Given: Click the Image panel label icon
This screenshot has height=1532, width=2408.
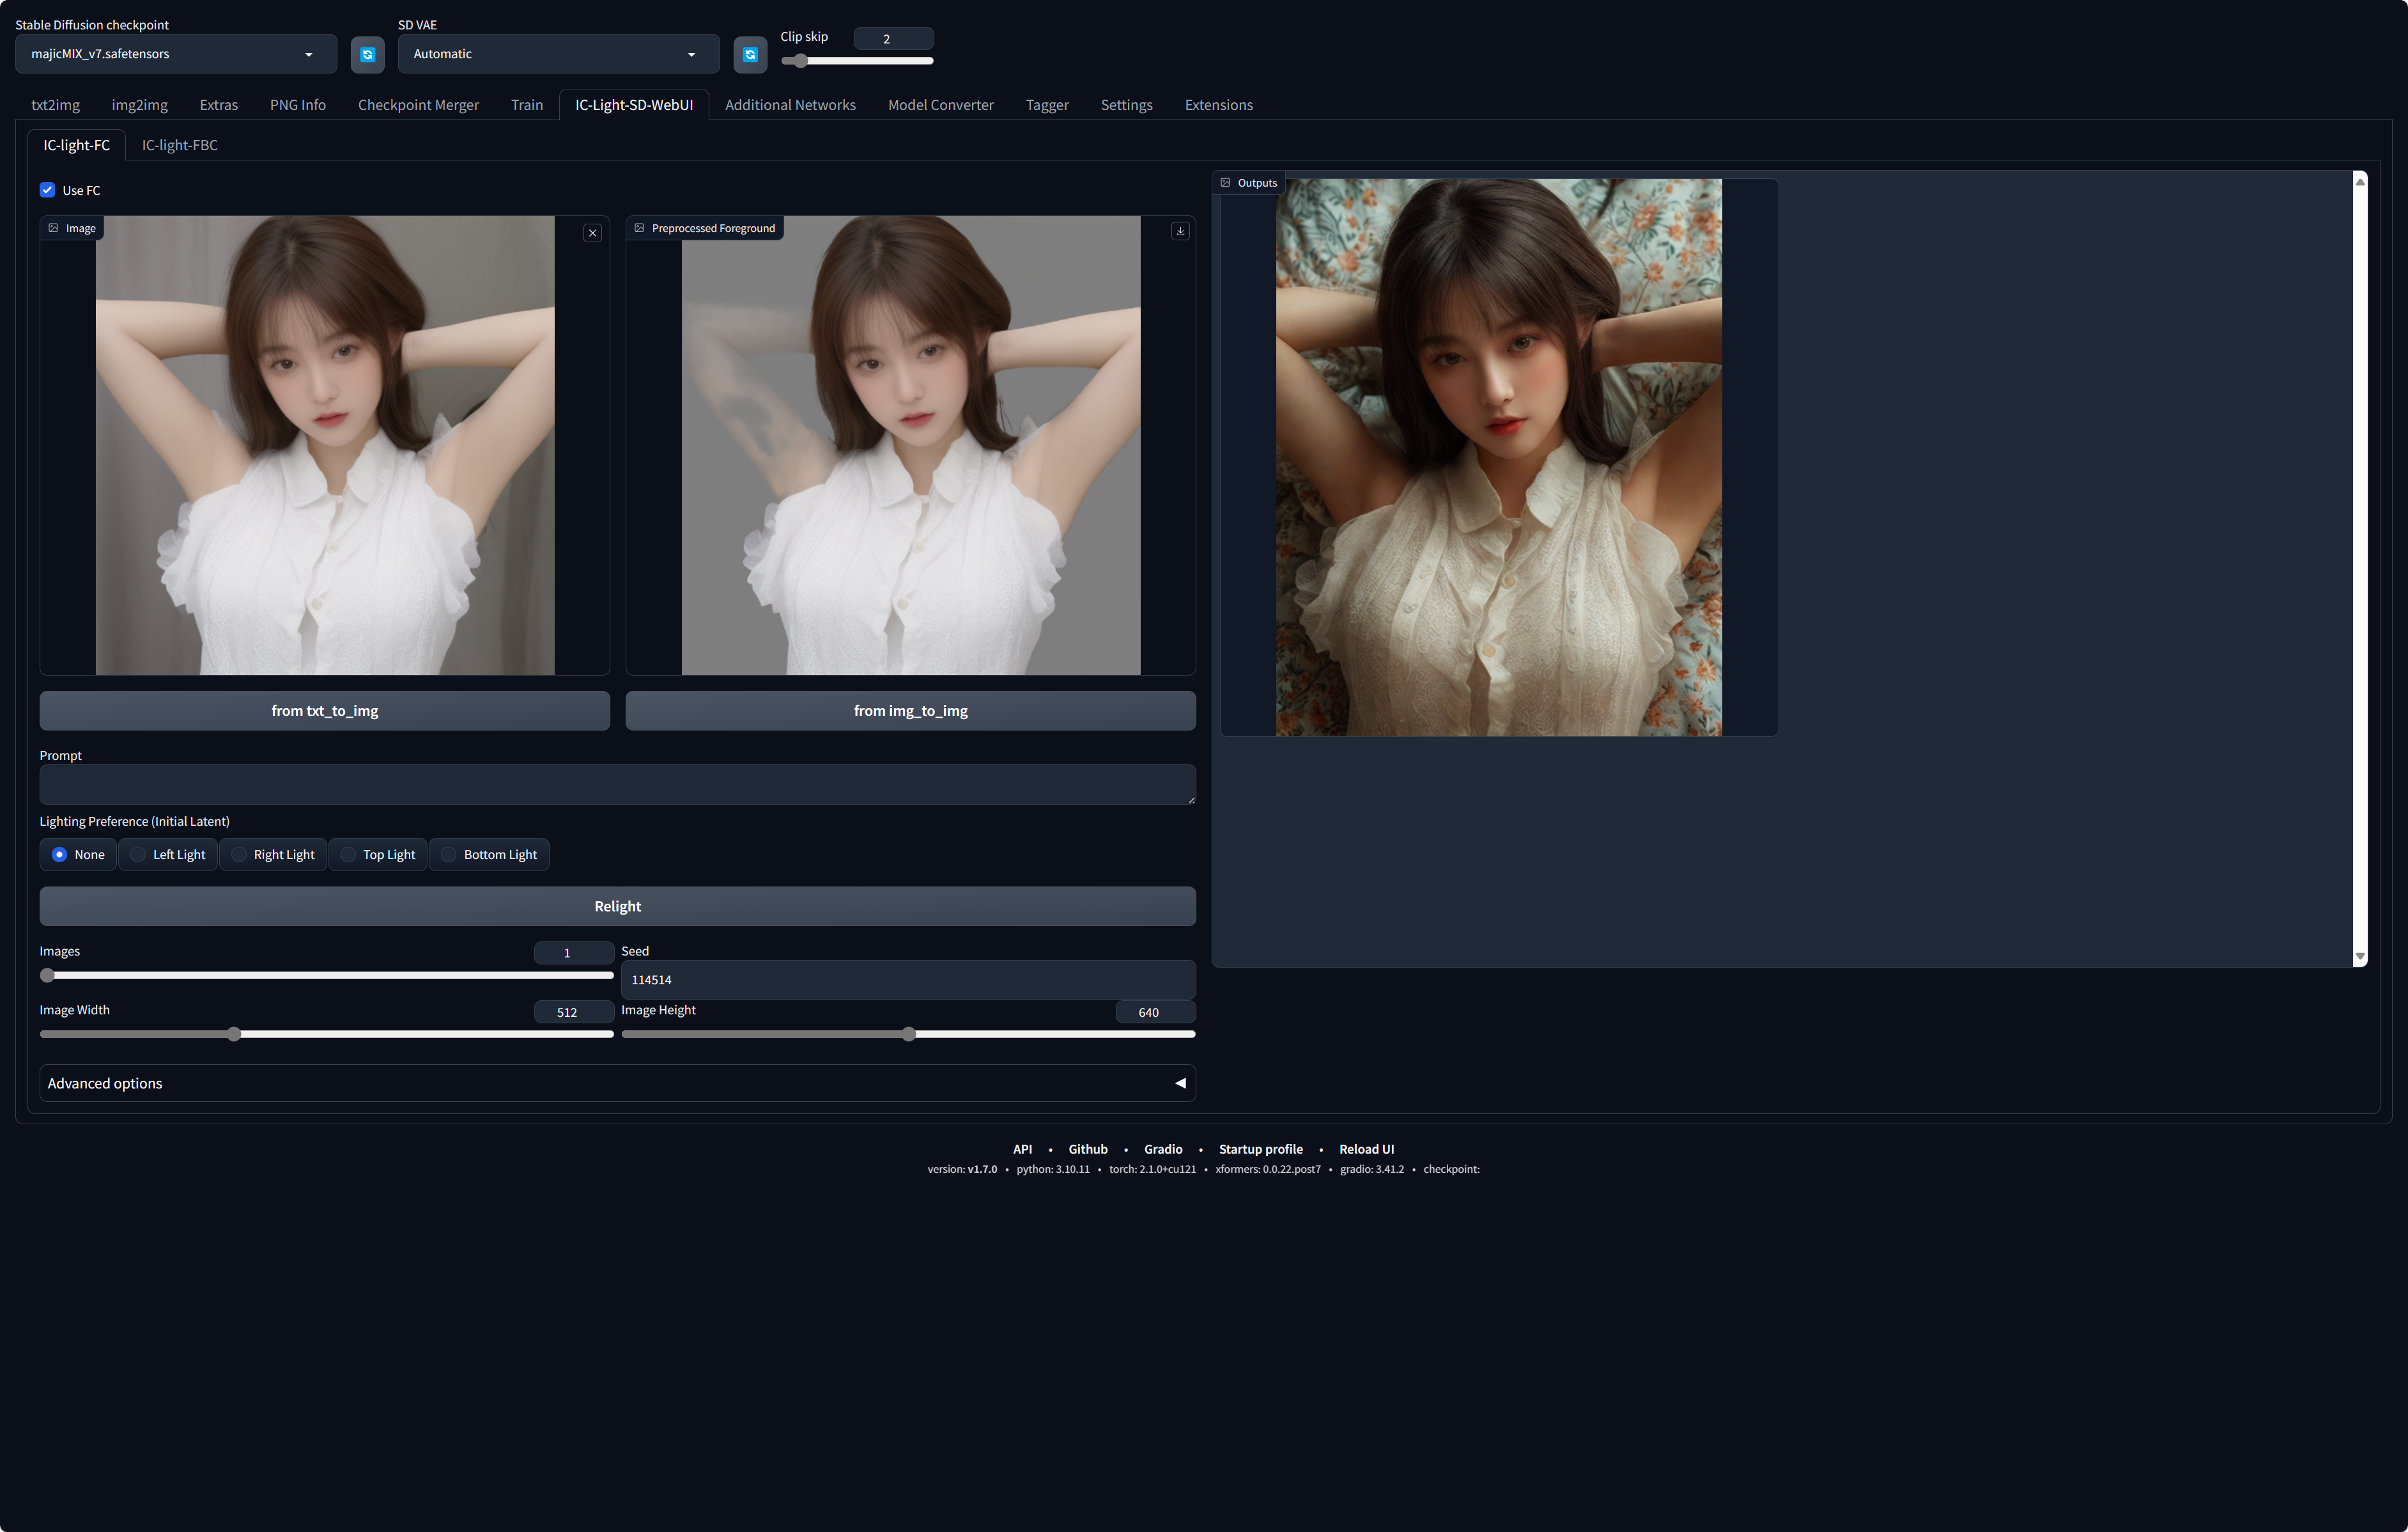Looking at the screenshot, I should 54,228.
